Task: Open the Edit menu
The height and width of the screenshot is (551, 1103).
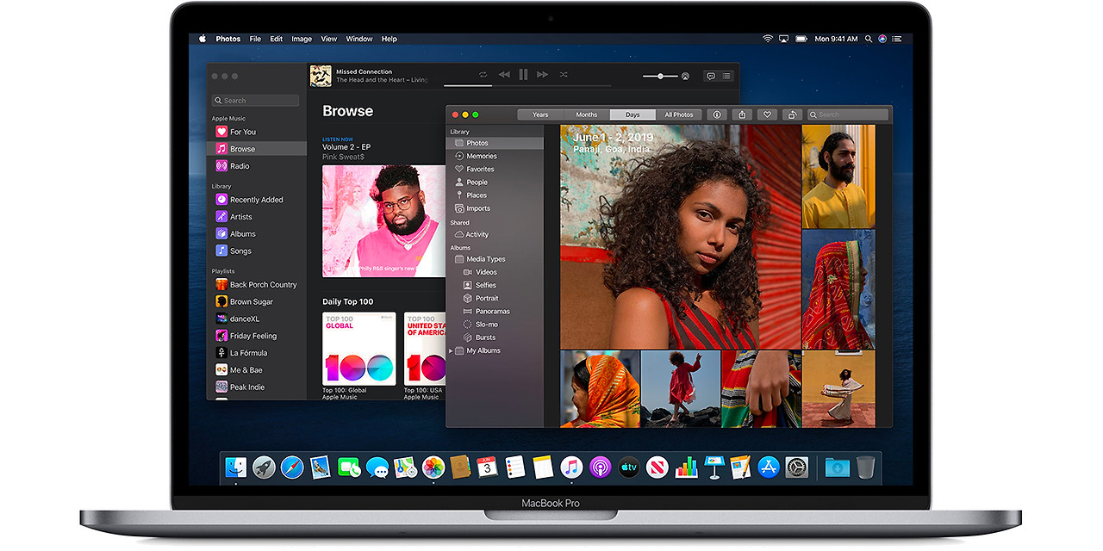Action: click(276, 39)
